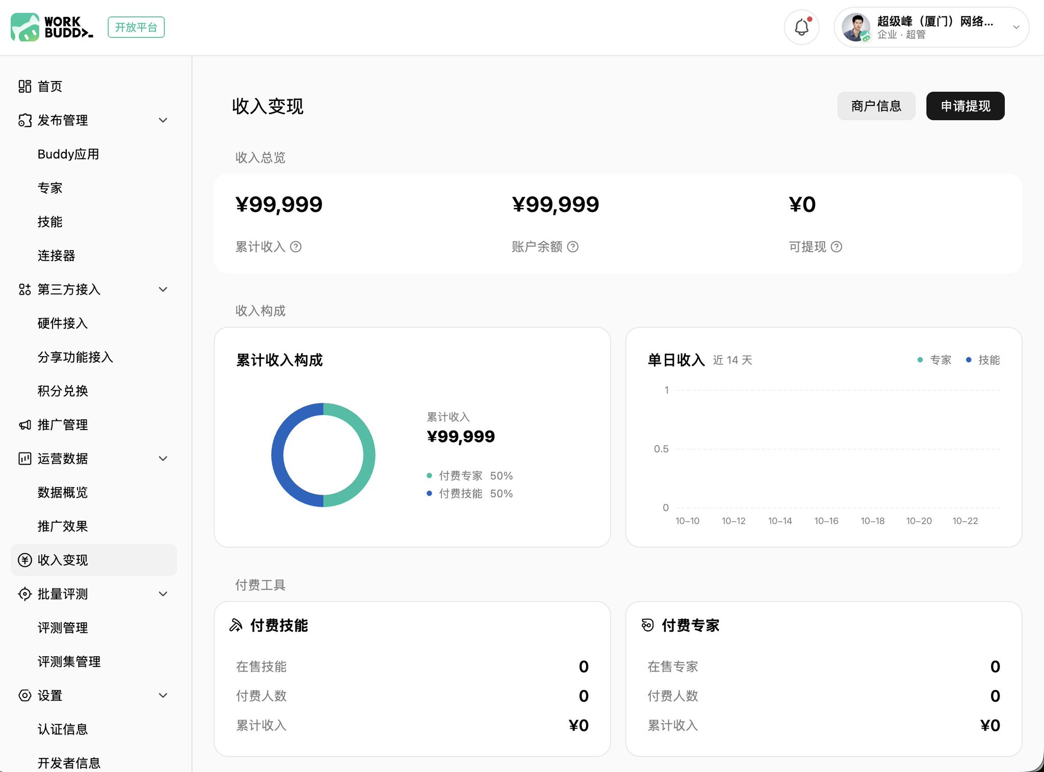Open the notification bell

[x=801, y=27]
